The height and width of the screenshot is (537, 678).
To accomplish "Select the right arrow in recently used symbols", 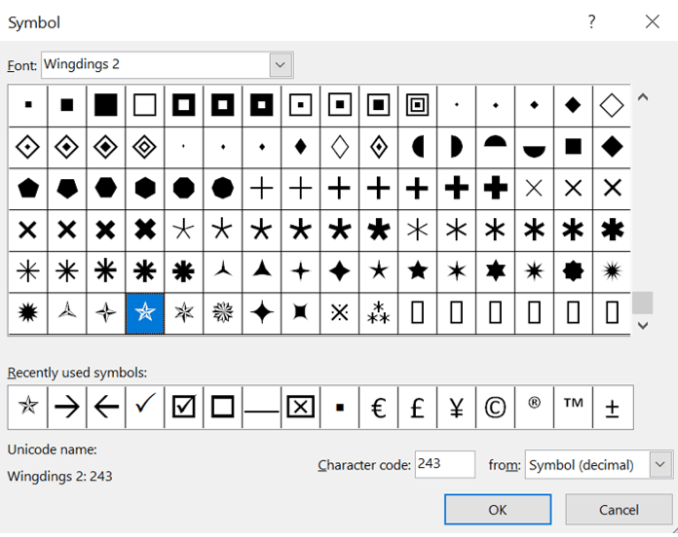I will [x=66, y=407].
